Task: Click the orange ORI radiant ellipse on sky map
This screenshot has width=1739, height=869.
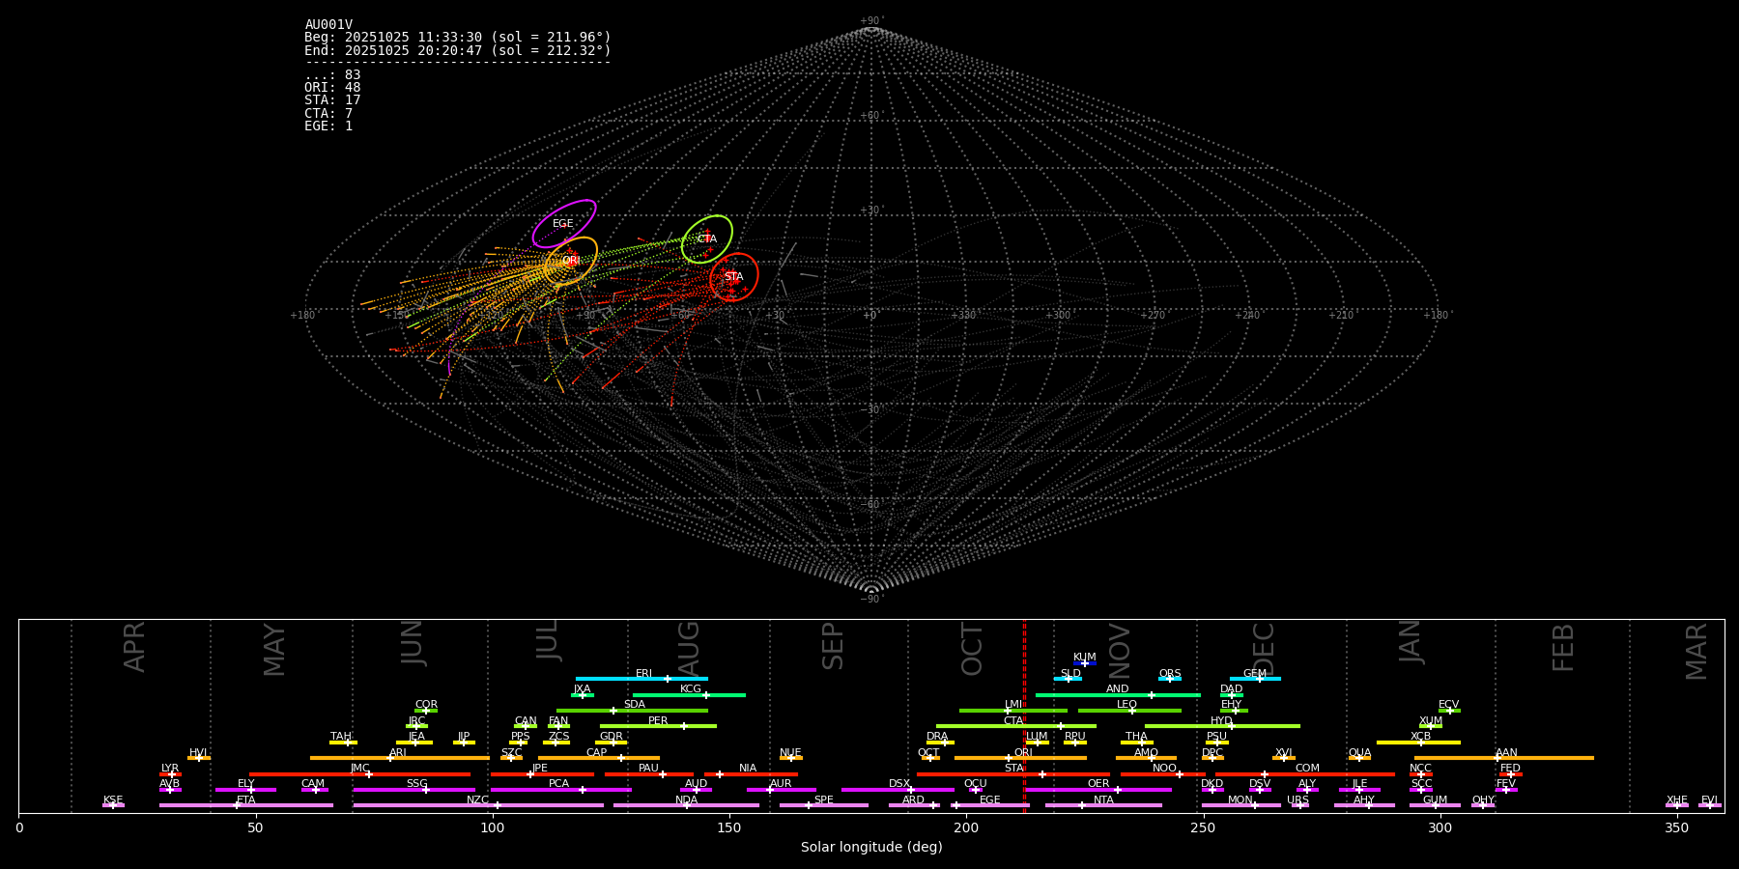Action: click(571, 261)
